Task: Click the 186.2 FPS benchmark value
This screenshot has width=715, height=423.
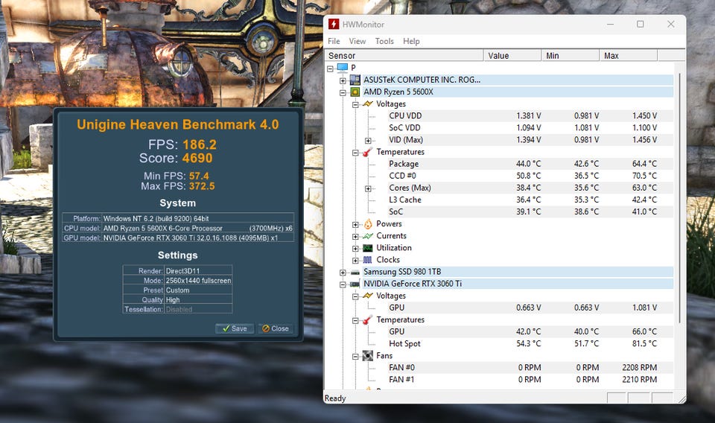Action: tap(200, 144)
